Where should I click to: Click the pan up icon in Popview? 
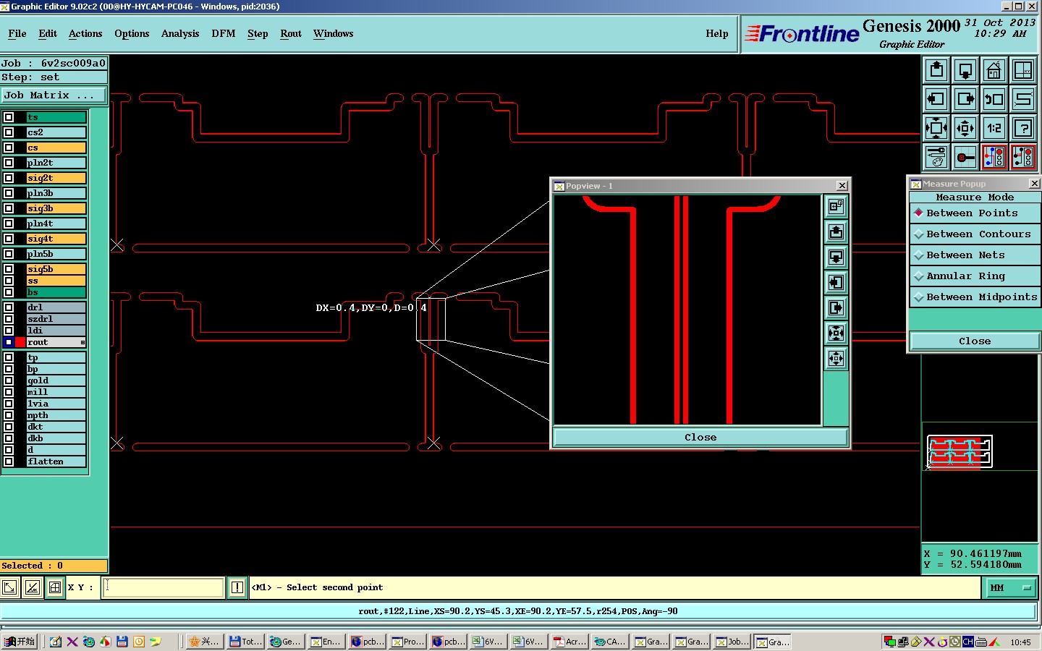836,232
